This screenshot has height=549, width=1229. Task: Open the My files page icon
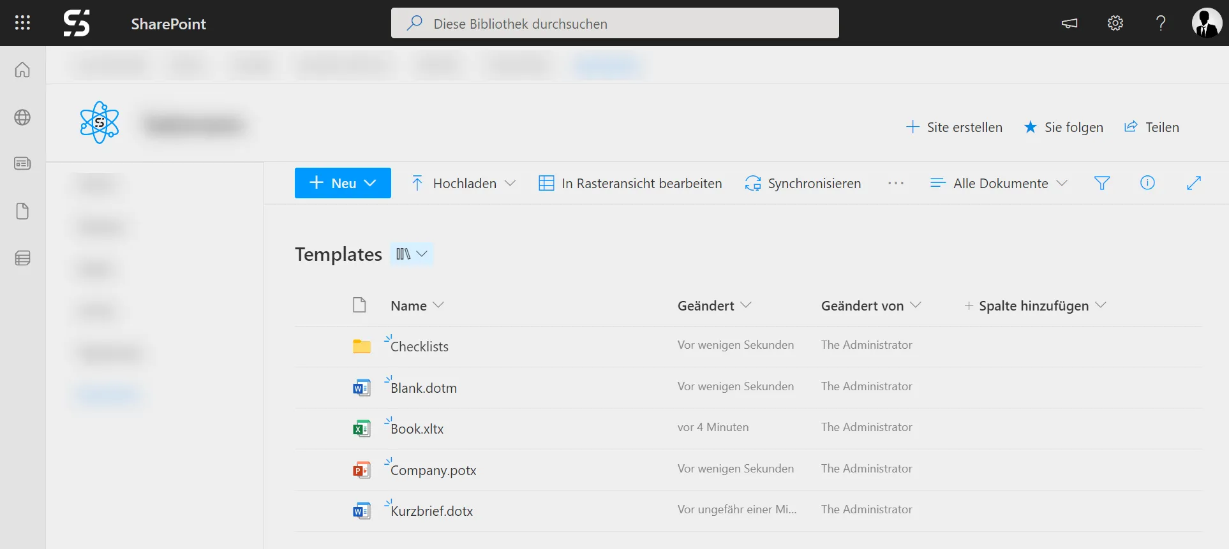click(22, 211)
